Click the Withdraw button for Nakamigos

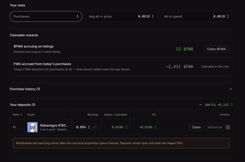(x=215, y=127)
